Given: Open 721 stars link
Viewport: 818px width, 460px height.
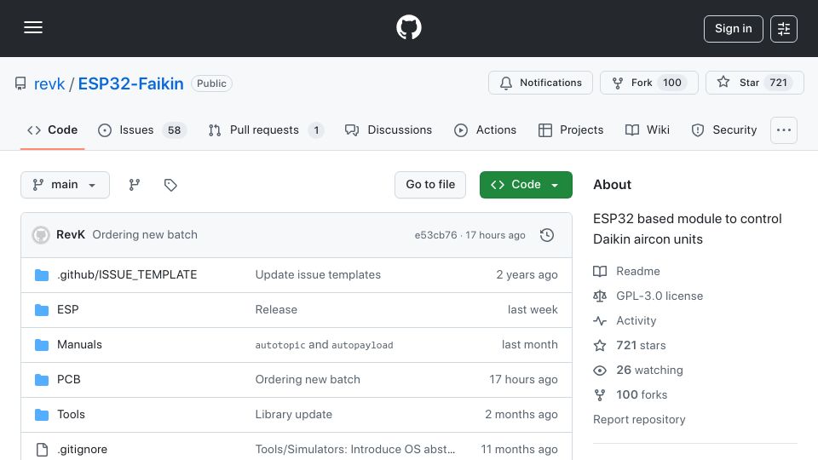Looking at the screenshot, I should [x=641, y=345].
